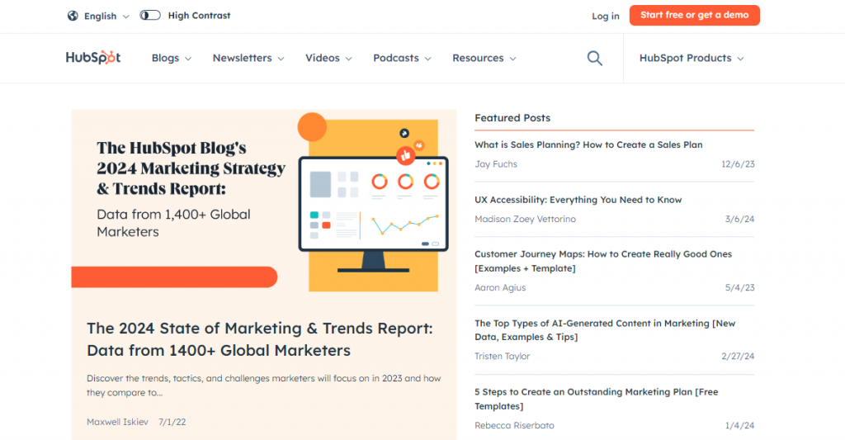Click the date 1/4/24
845x440 pixels.
[739, 425]
